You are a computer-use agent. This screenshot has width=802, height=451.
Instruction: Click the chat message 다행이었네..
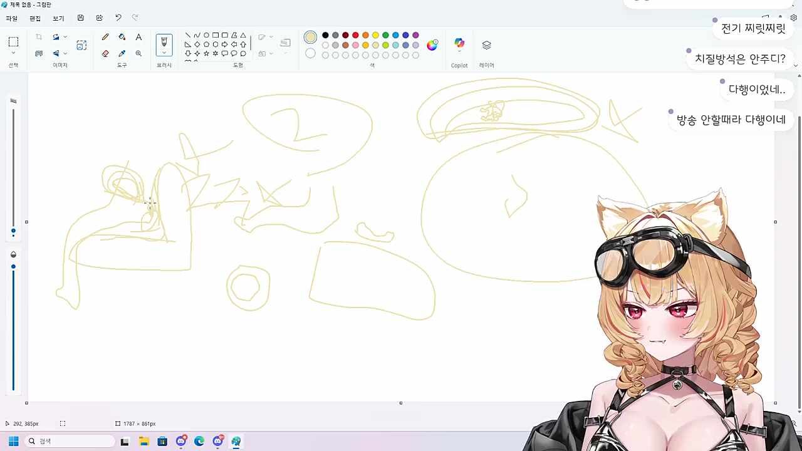pyautogui.click(x=757, y=90)
